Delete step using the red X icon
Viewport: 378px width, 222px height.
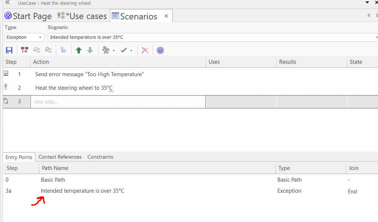click(145, 50)
